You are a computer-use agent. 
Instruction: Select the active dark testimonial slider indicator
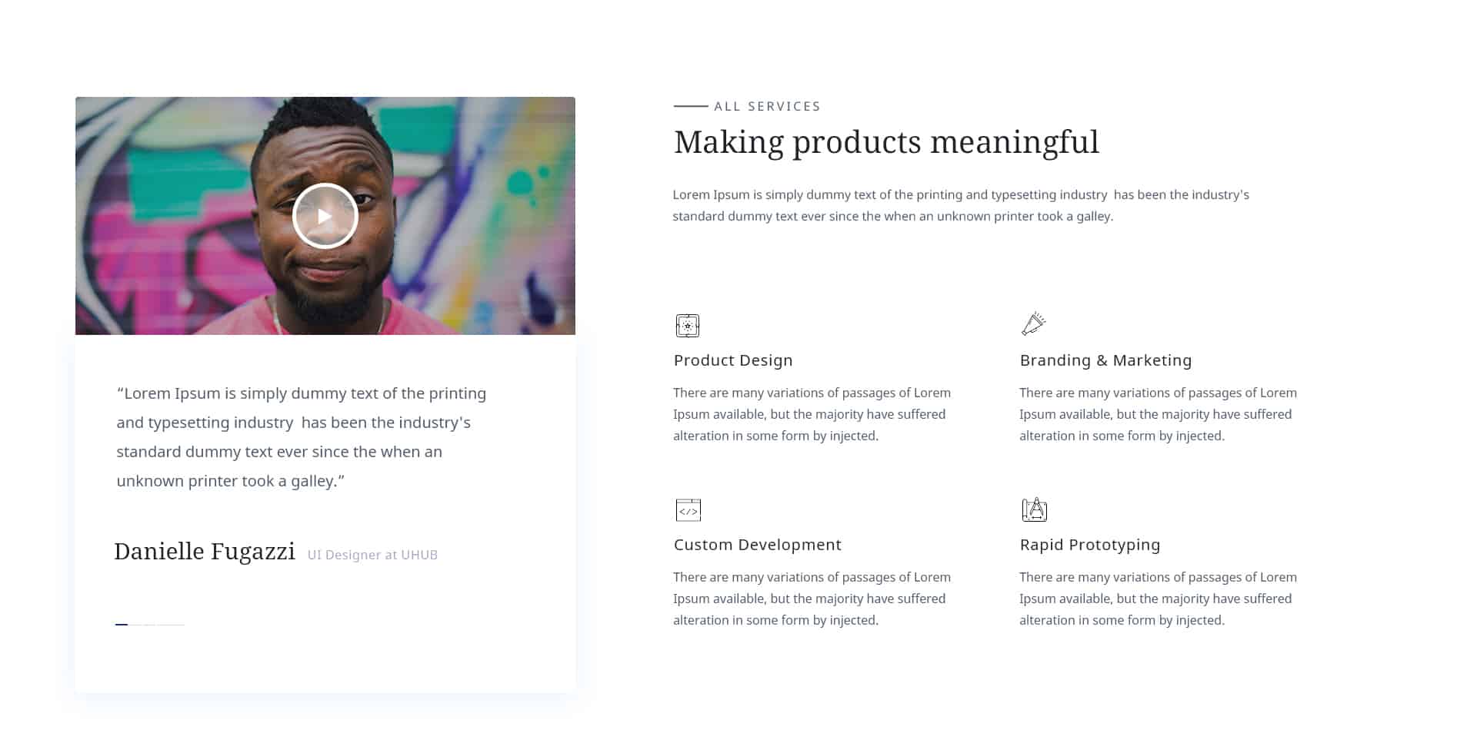[122, 625]
